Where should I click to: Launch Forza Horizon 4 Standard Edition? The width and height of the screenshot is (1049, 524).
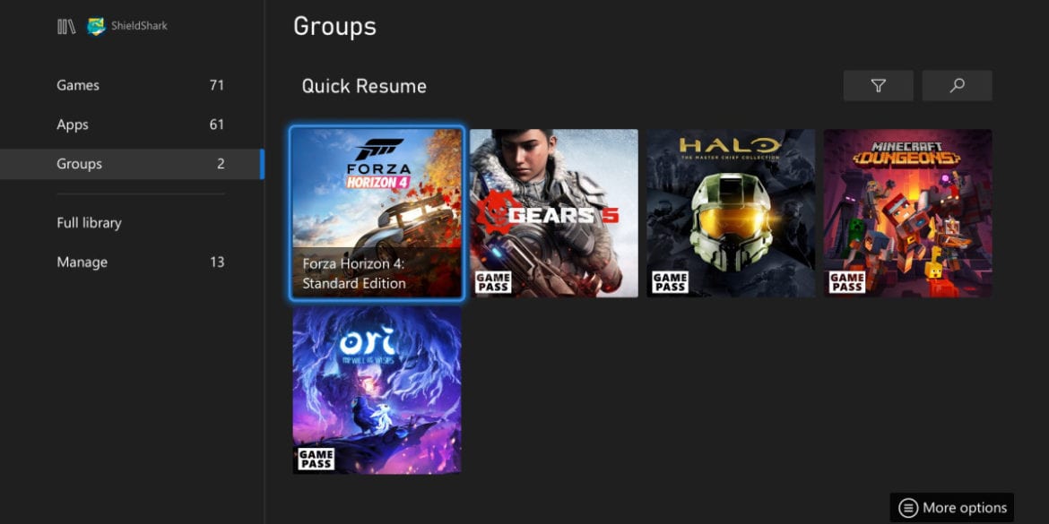point(377,213)
